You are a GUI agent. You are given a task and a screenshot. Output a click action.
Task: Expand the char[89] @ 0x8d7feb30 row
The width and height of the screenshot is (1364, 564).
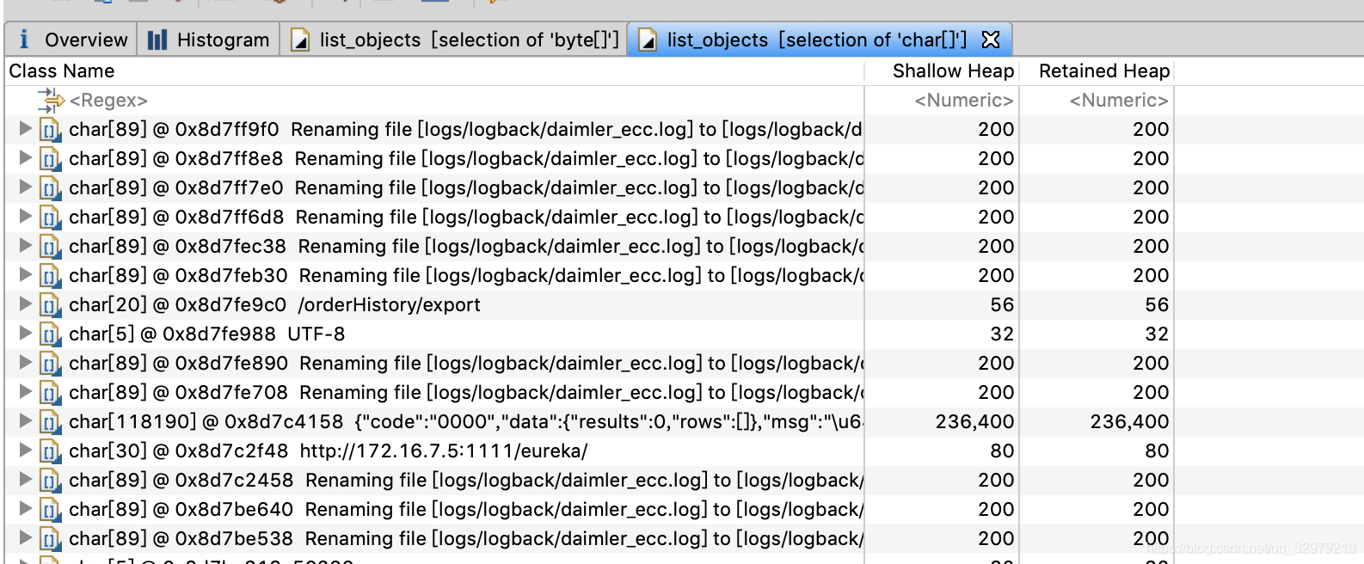(x=26, y=274)
